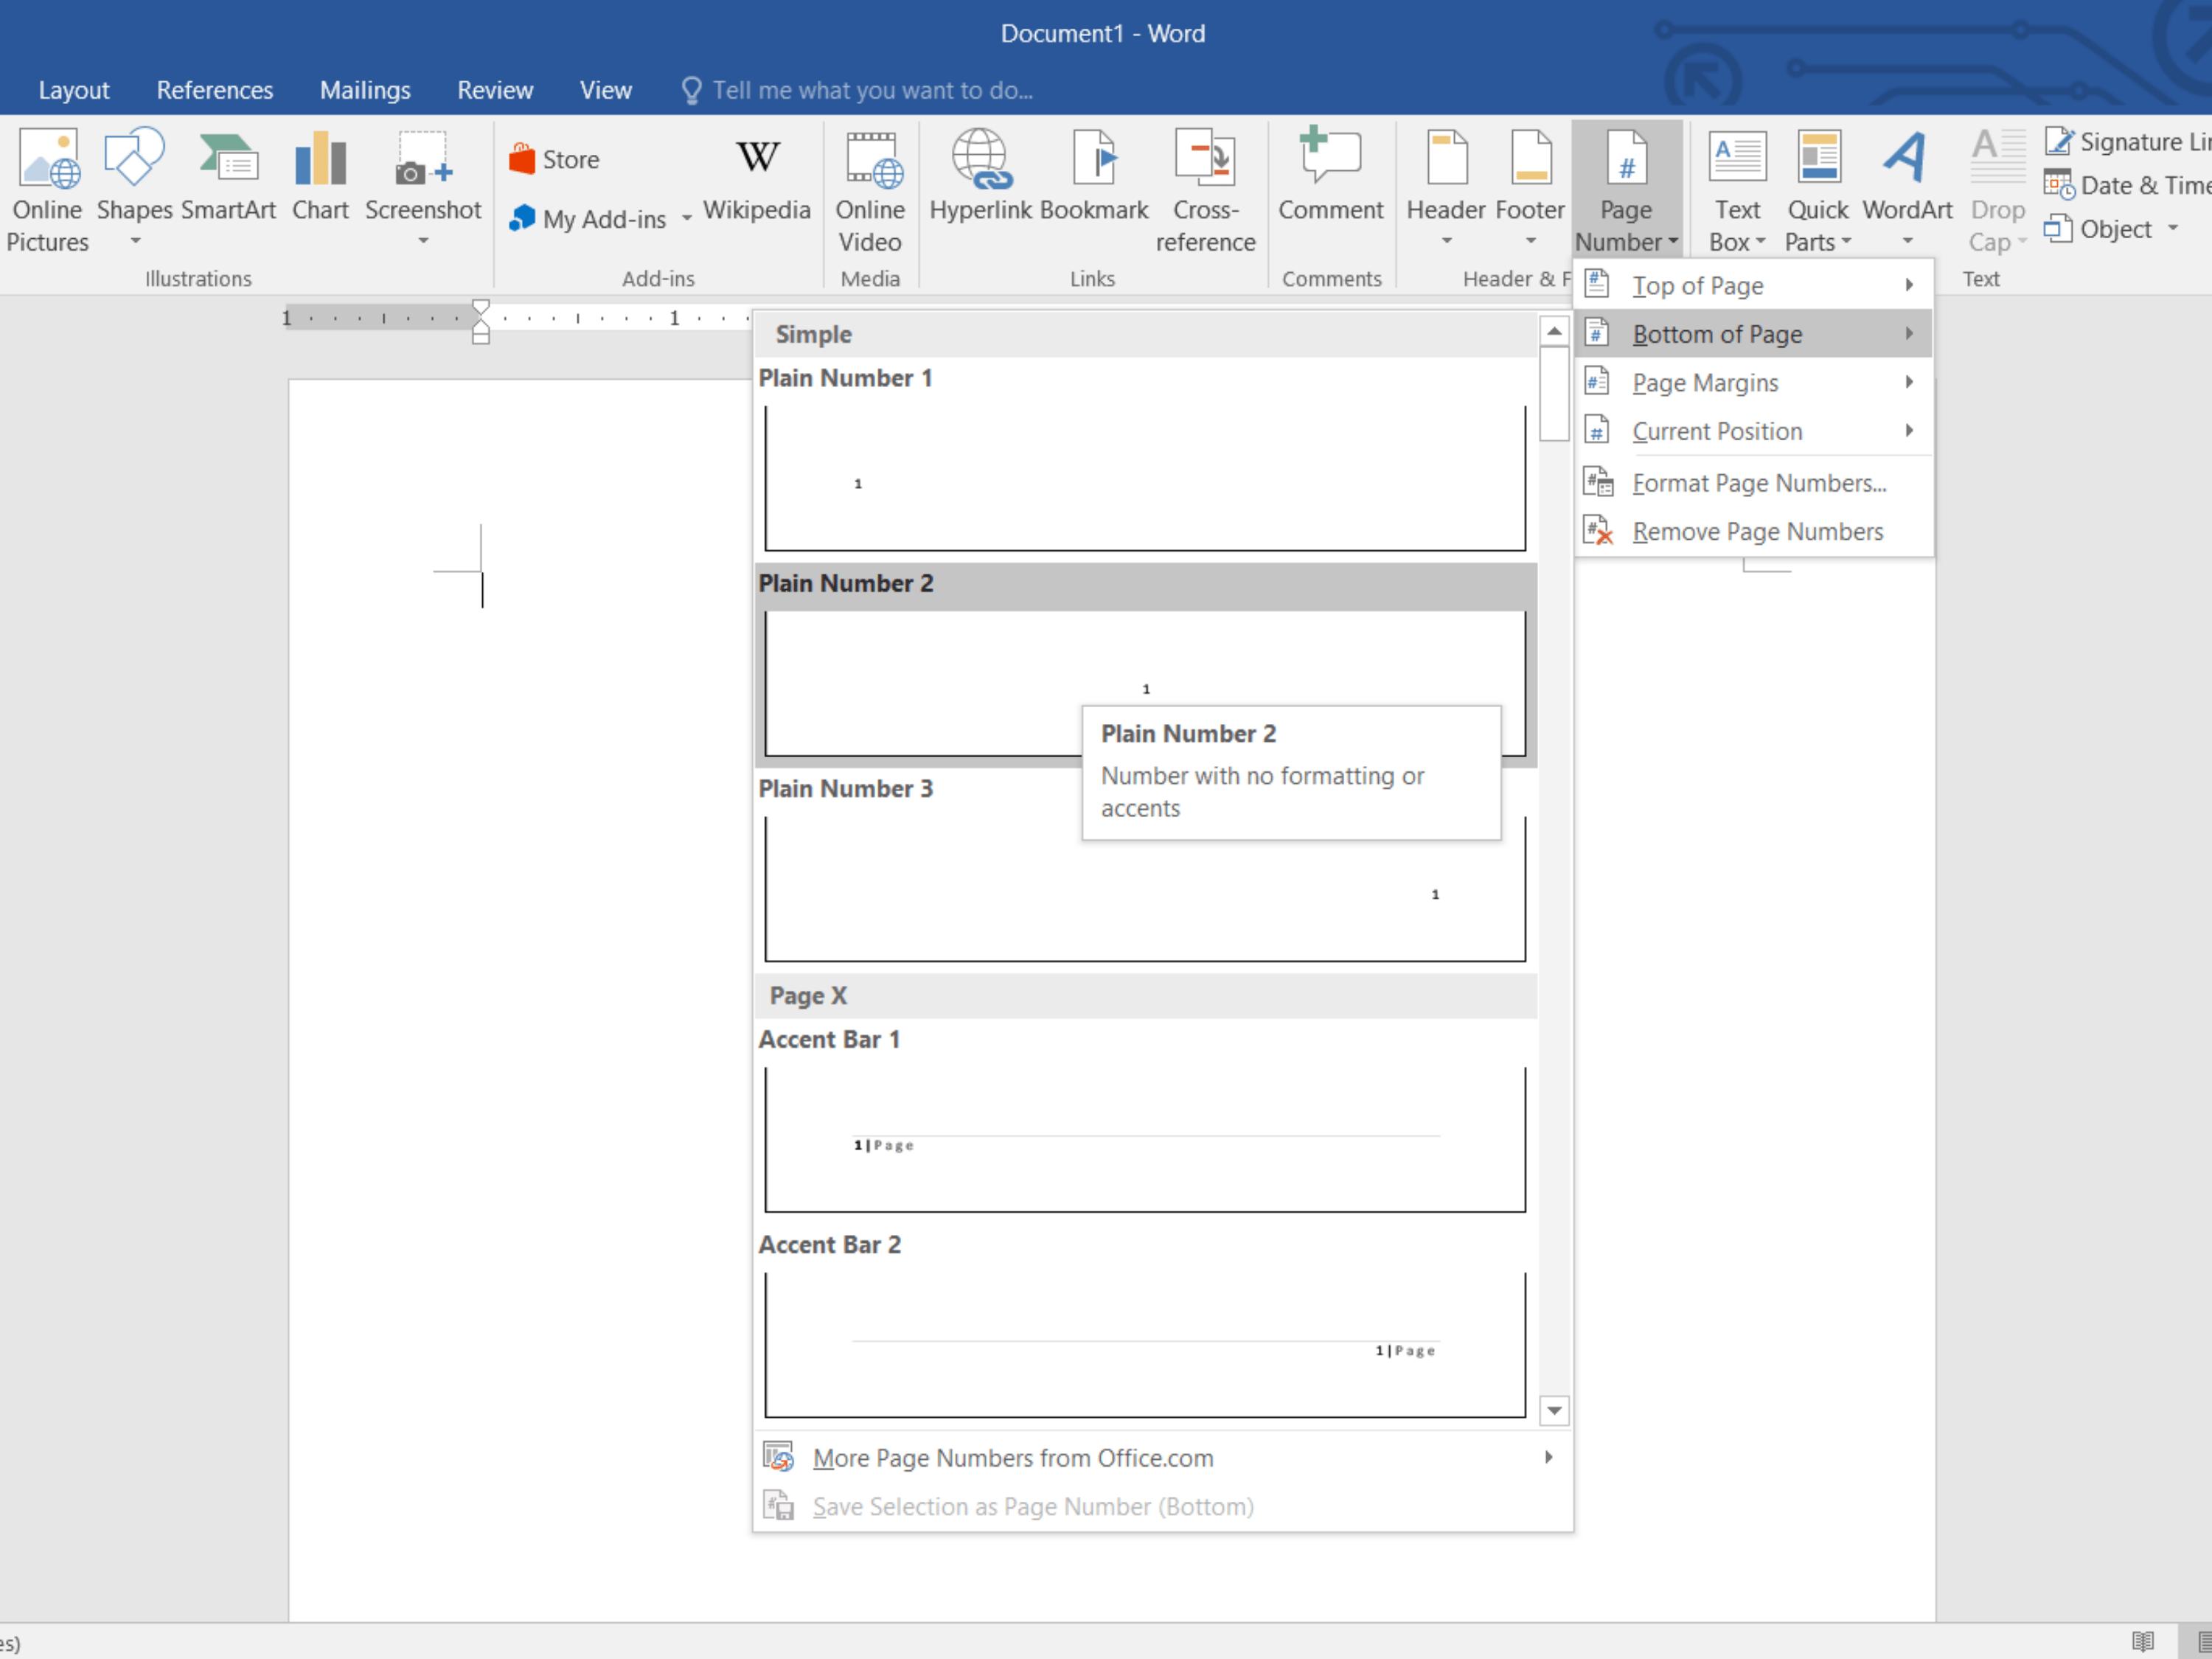Image resolution: width=2212 pixels, height=1659 pixels.
Task: Open the Office Store
Action: [x=554, y=160]
